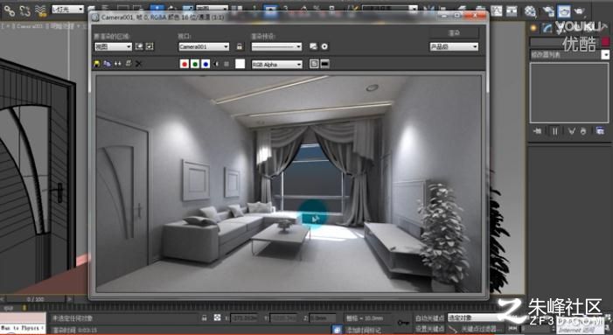This screenshot has width=613, height=335.
Task: Open the Camera001 viewport dropdown
Action: click(x=204, y=46)
